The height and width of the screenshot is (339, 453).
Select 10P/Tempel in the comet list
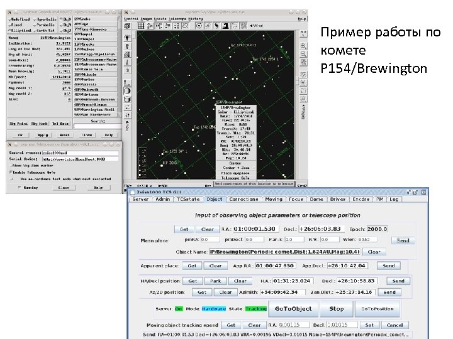point(96,39)
